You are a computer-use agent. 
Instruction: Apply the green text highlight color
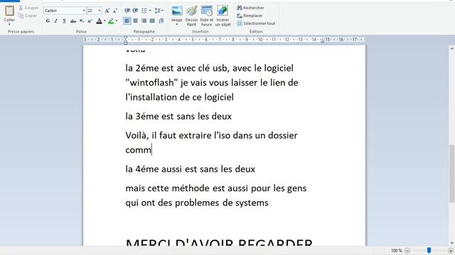pyautogui.click(x=111, y=21)
